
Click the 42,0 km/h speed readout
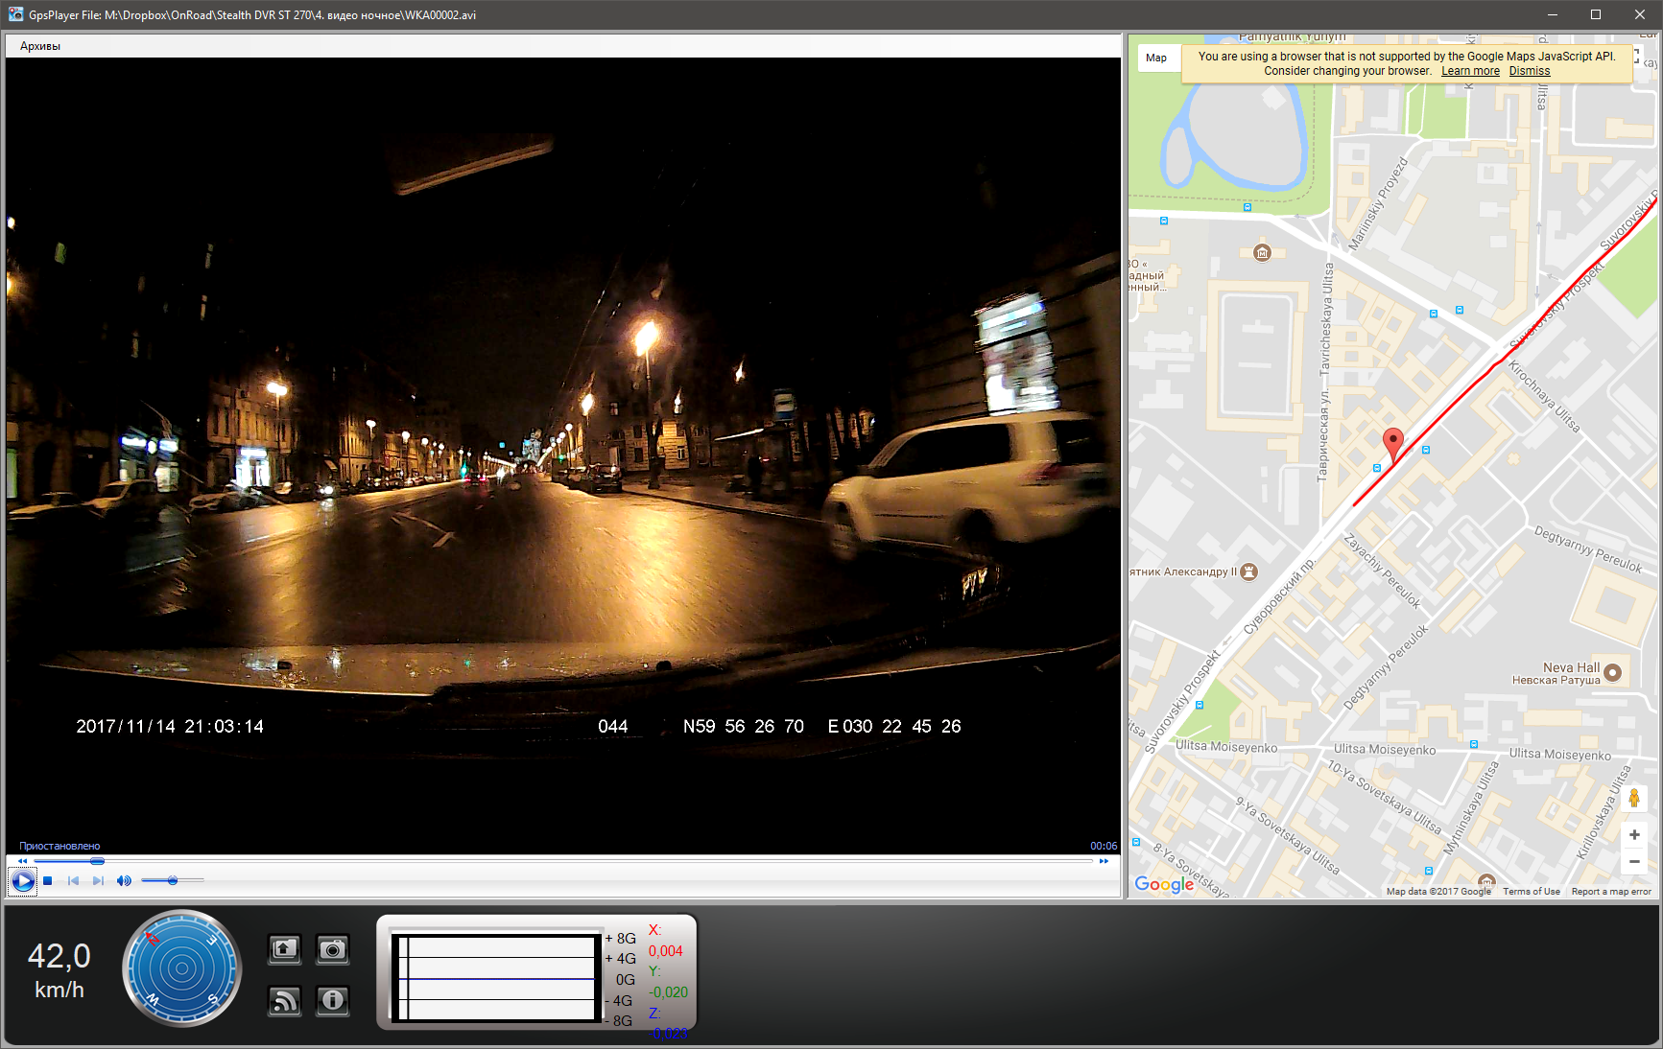(59, 970)
